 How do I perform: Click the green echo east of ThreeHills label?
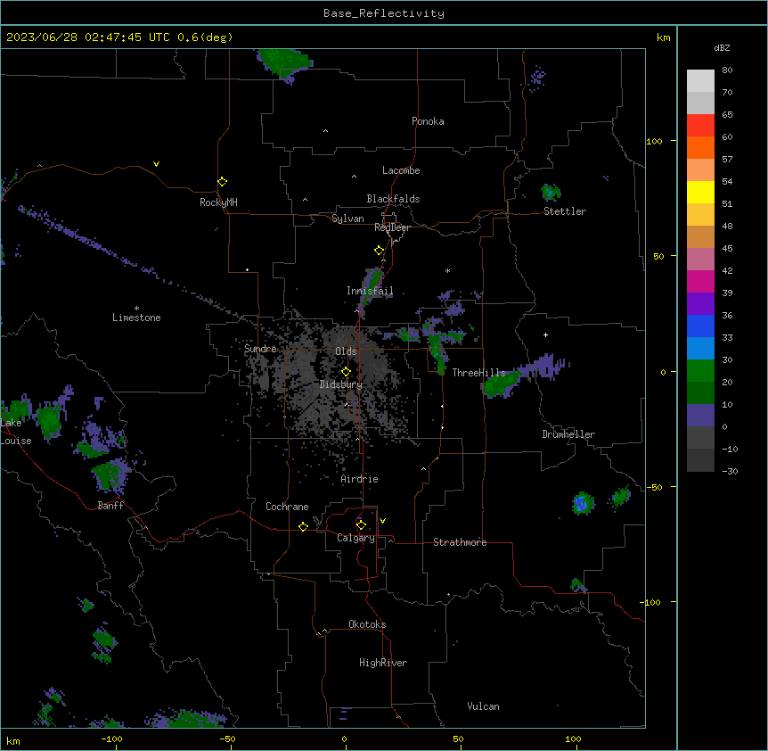[x=501, y=384]
